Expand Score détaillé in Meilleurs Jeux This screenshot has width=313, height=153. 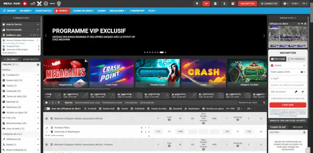(x=9, y=53)
